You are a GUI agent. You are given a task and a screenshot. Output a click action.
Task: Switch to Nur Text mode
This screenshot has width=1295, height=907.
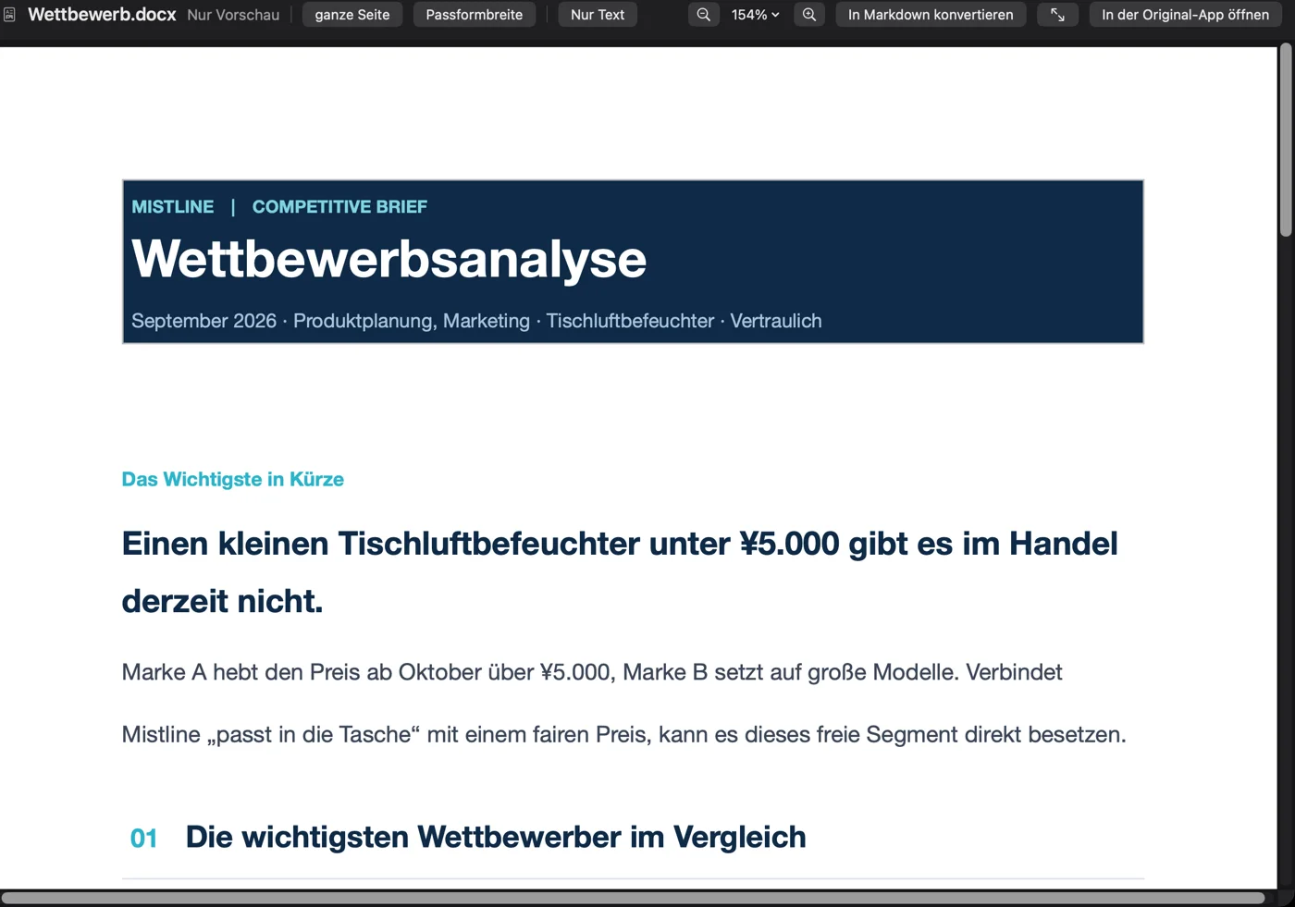[598, 15]
